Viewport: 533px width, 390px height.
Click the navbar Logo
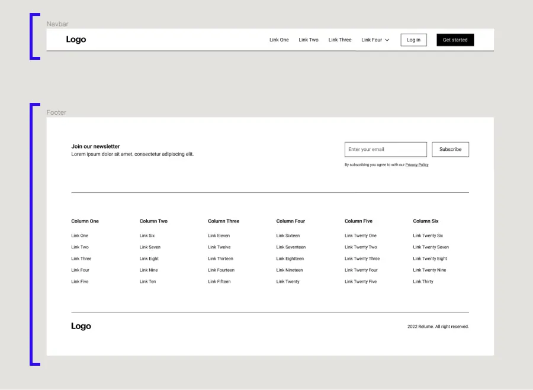click(76, 40)
